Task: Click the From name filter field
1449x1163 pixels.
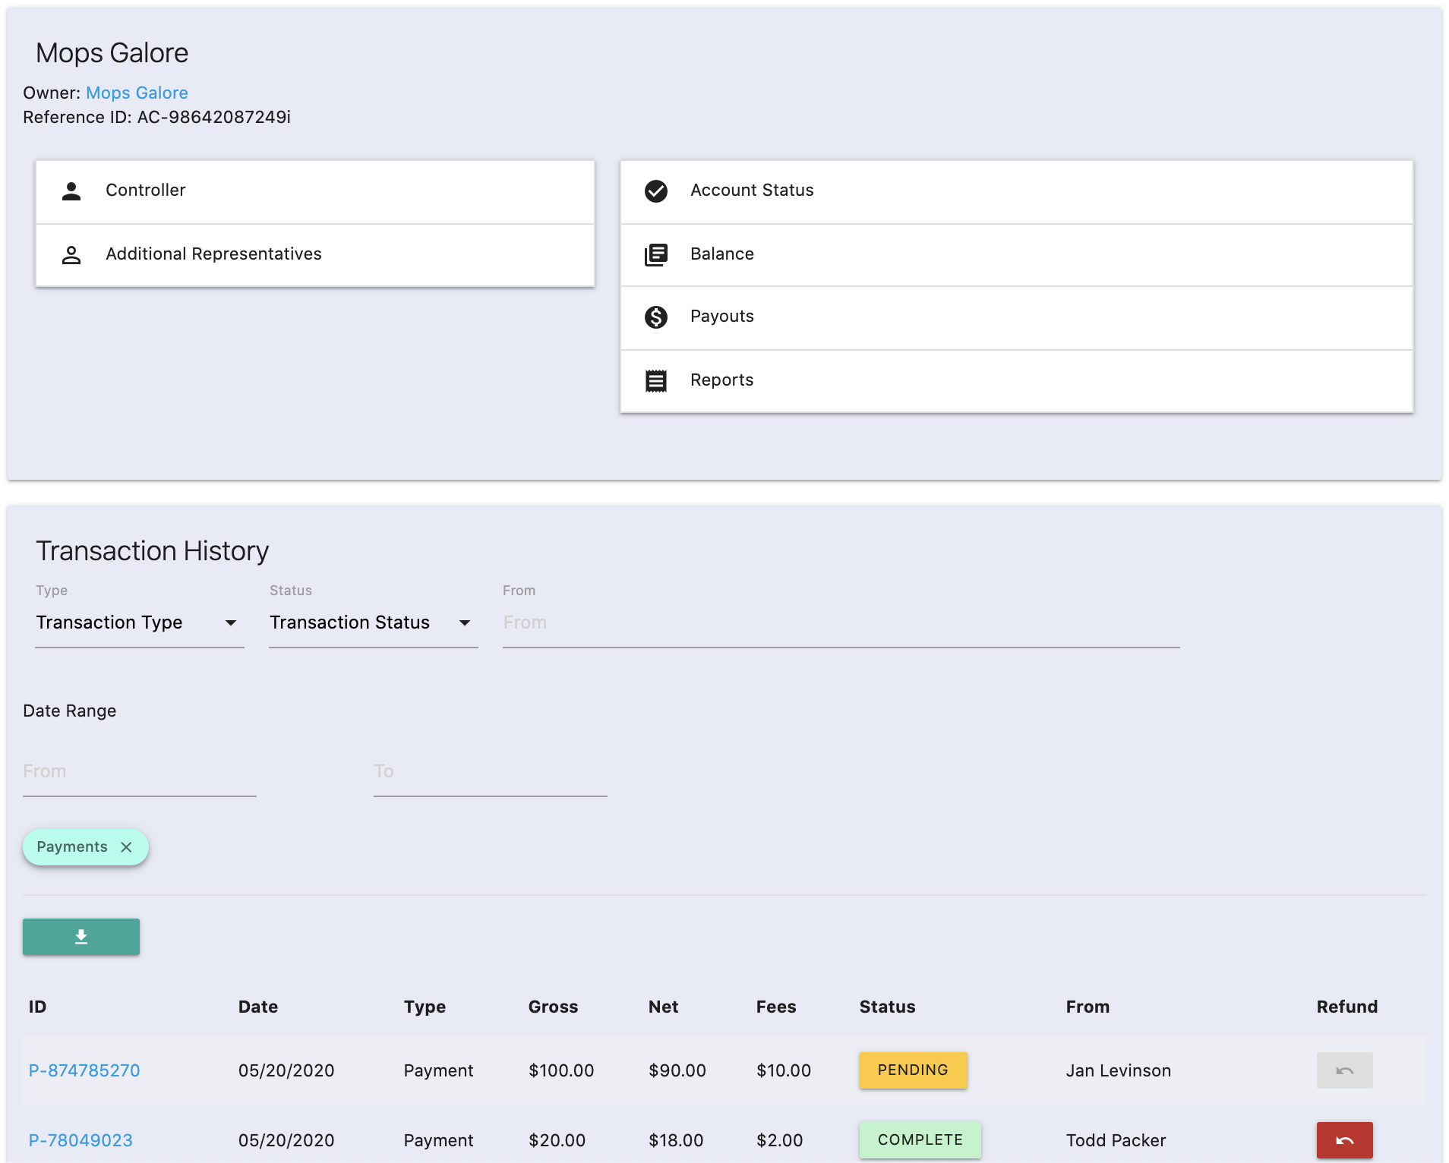Action: click(x=841, y=622)
